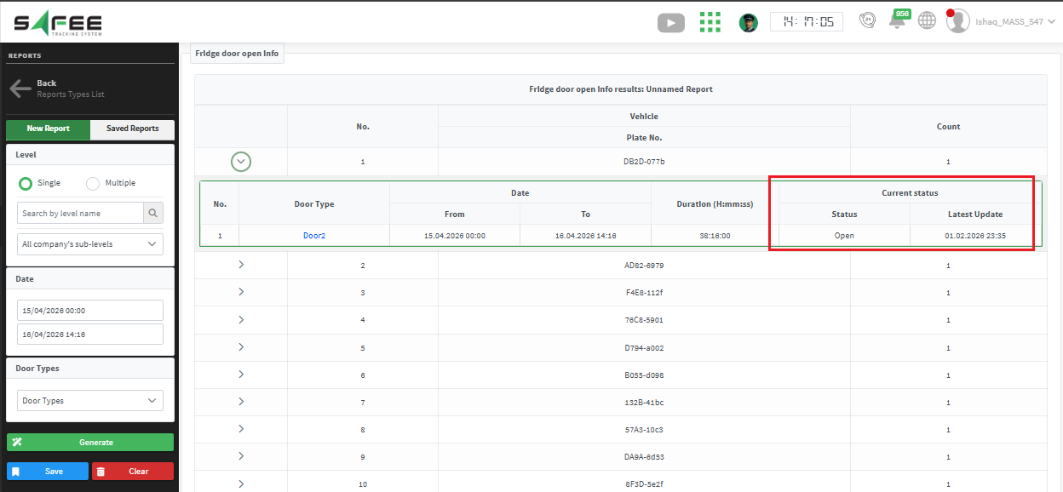The height and width of the screenshot is (492, 1063).
Task: Click the search magnifier for level name
Action: 153,213
